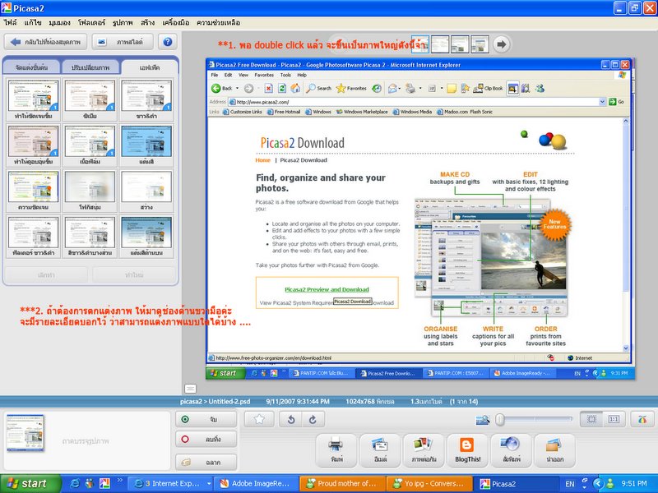
Task: Print the photo with printer button
Action: tap(336, 450)
